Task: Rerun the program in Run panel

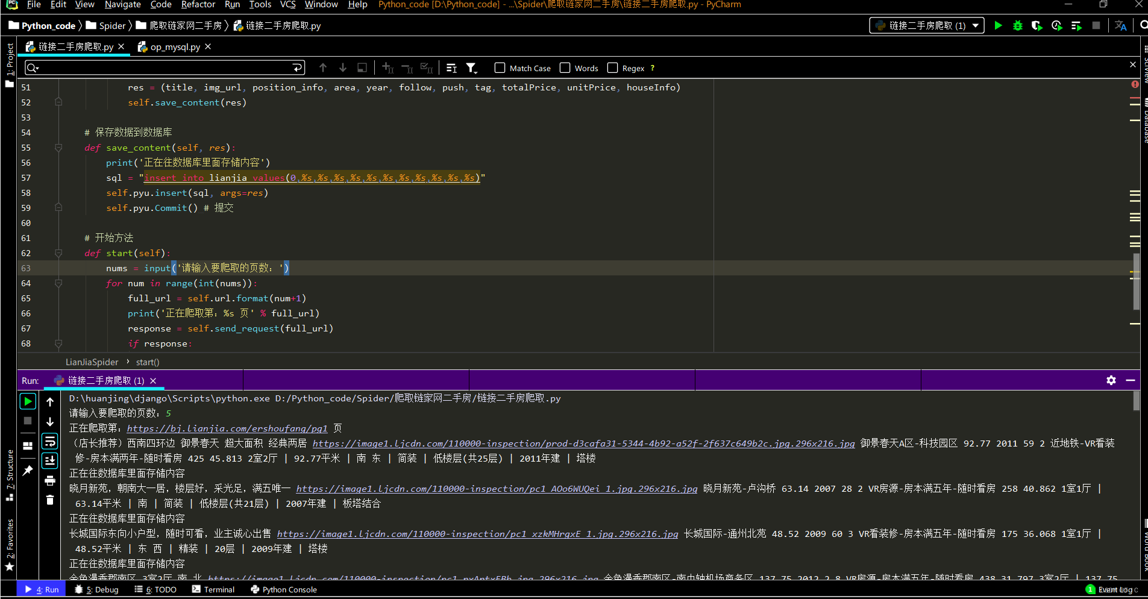Action: (x=28, y=401)
